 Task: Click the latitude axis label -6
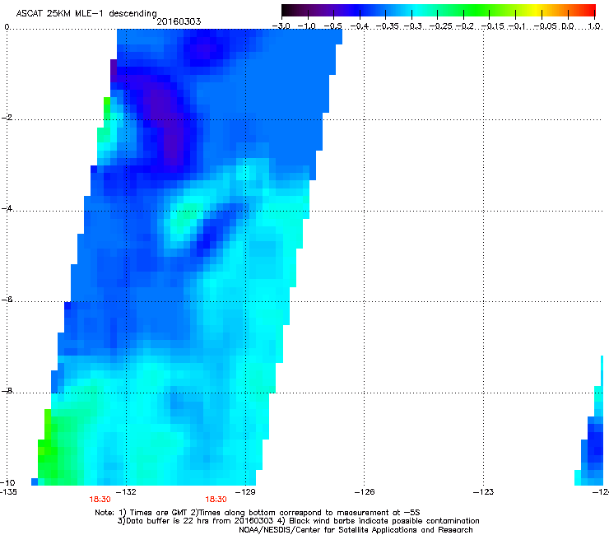coord(7,300)
